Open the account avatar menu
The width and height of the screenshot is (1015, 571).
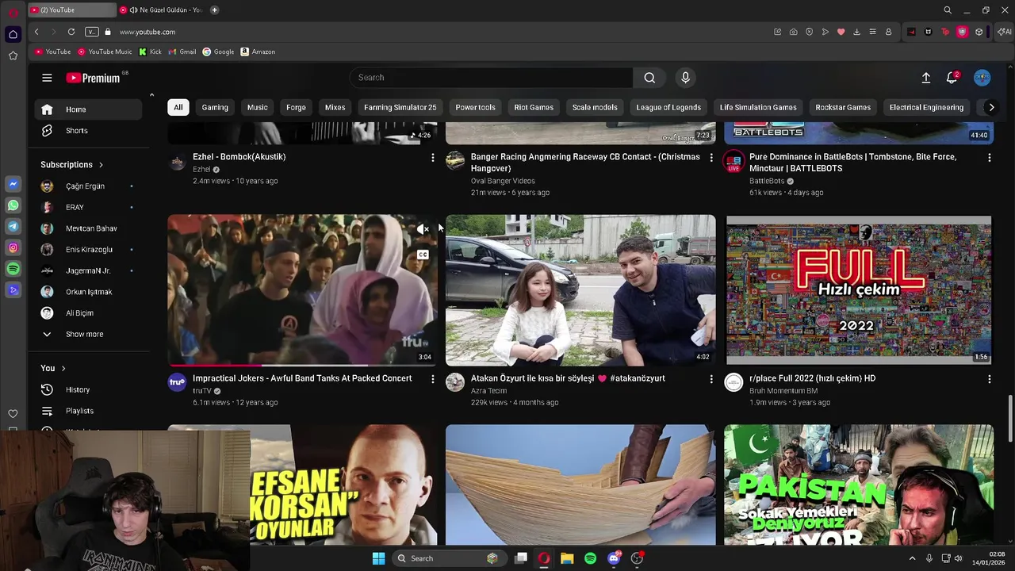[x=982, y=78]
